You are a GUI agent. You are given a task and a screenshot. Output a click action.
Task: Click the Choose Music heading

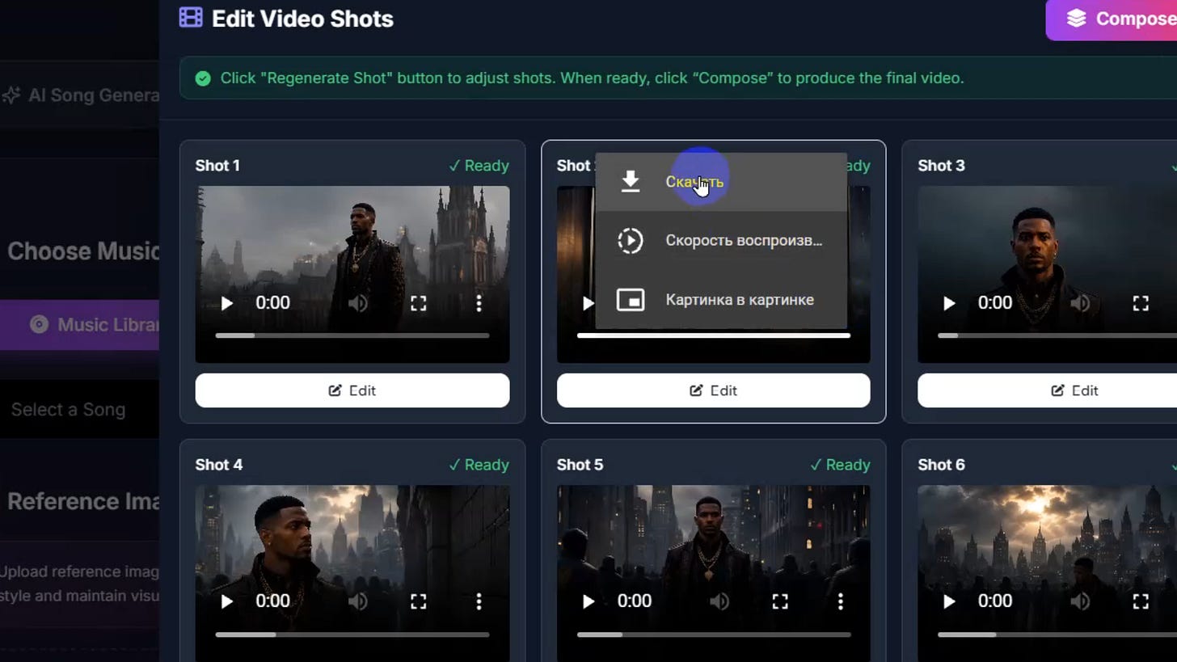83,251
